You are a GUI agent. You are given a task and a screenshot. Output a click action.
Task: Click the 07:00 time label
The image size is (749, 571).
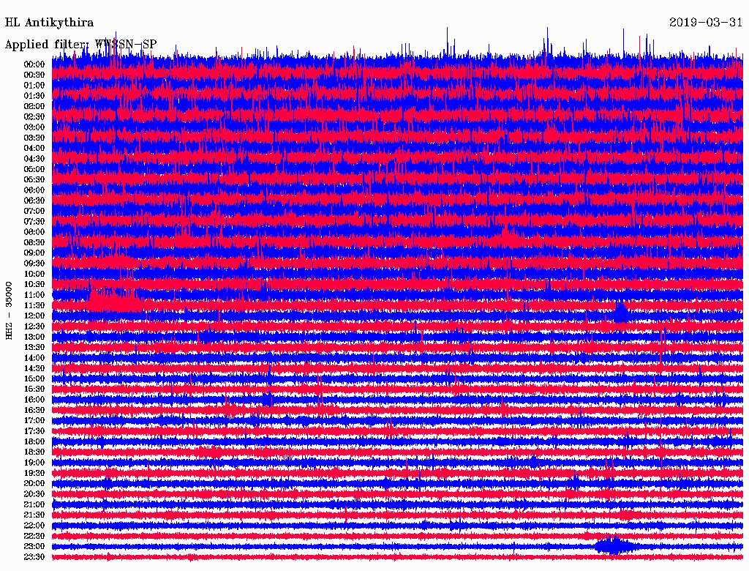34,211
